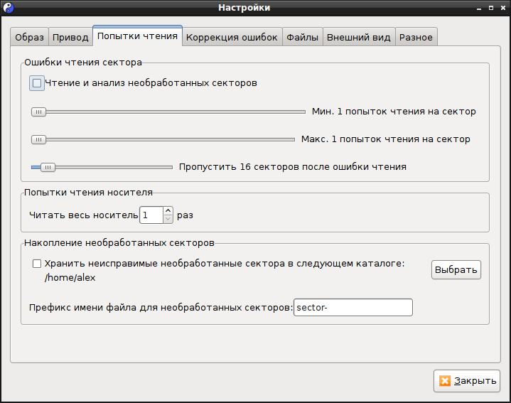
Task: Minimize the Настройки window
Action: click(479, 8)
